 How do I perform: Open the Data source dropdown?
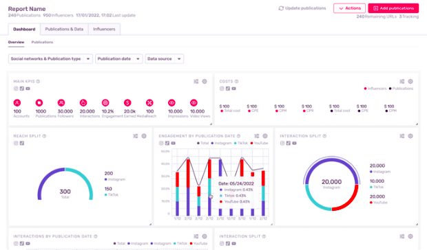[165, 59]
